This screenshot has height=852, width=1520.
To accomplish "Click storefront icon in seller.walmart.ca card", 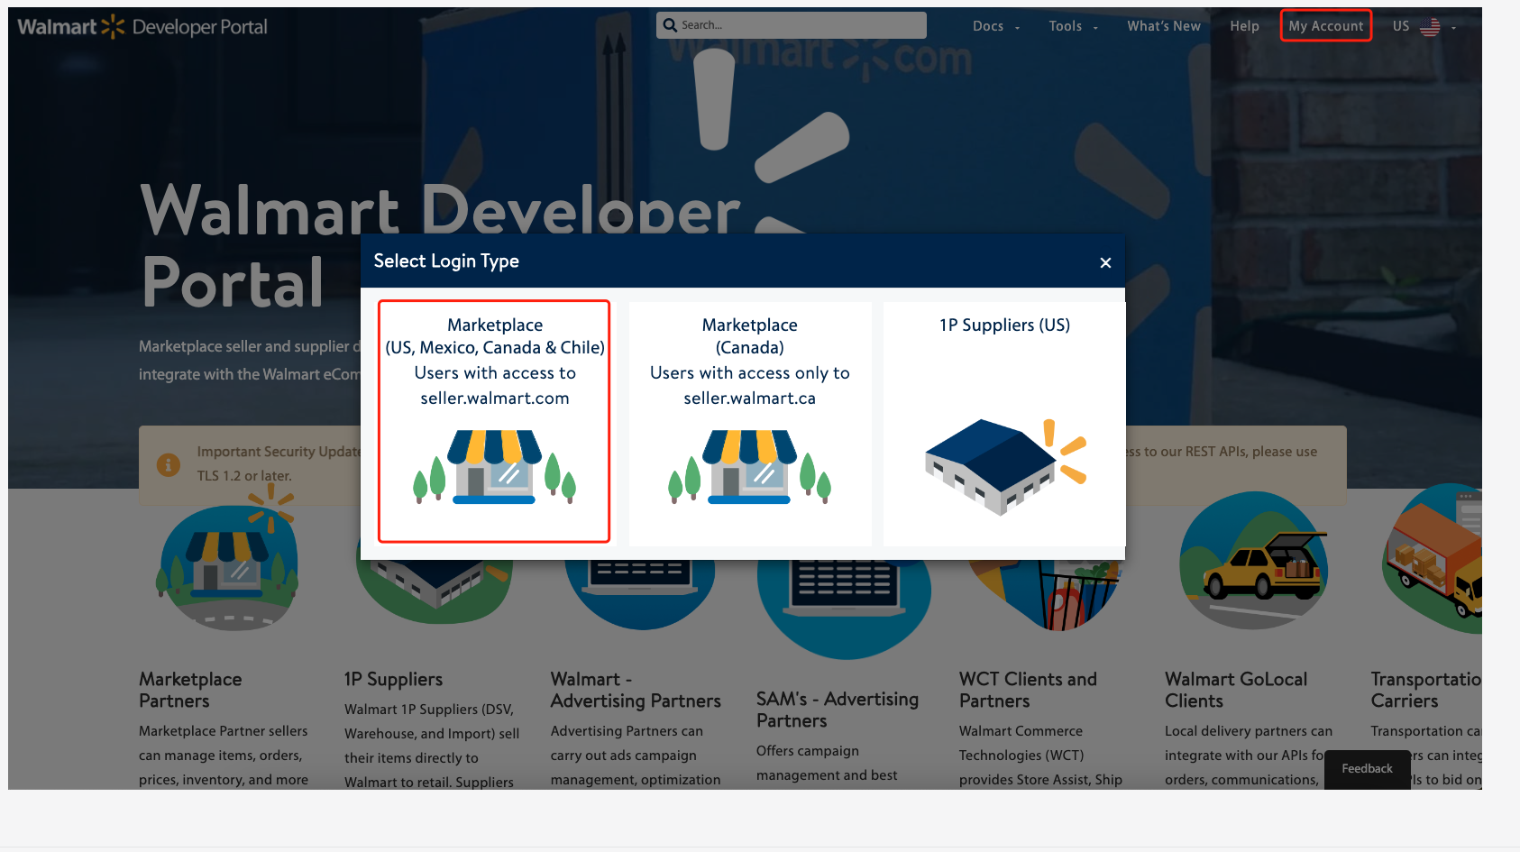I will pyautogui.click(x=749, y=466).
